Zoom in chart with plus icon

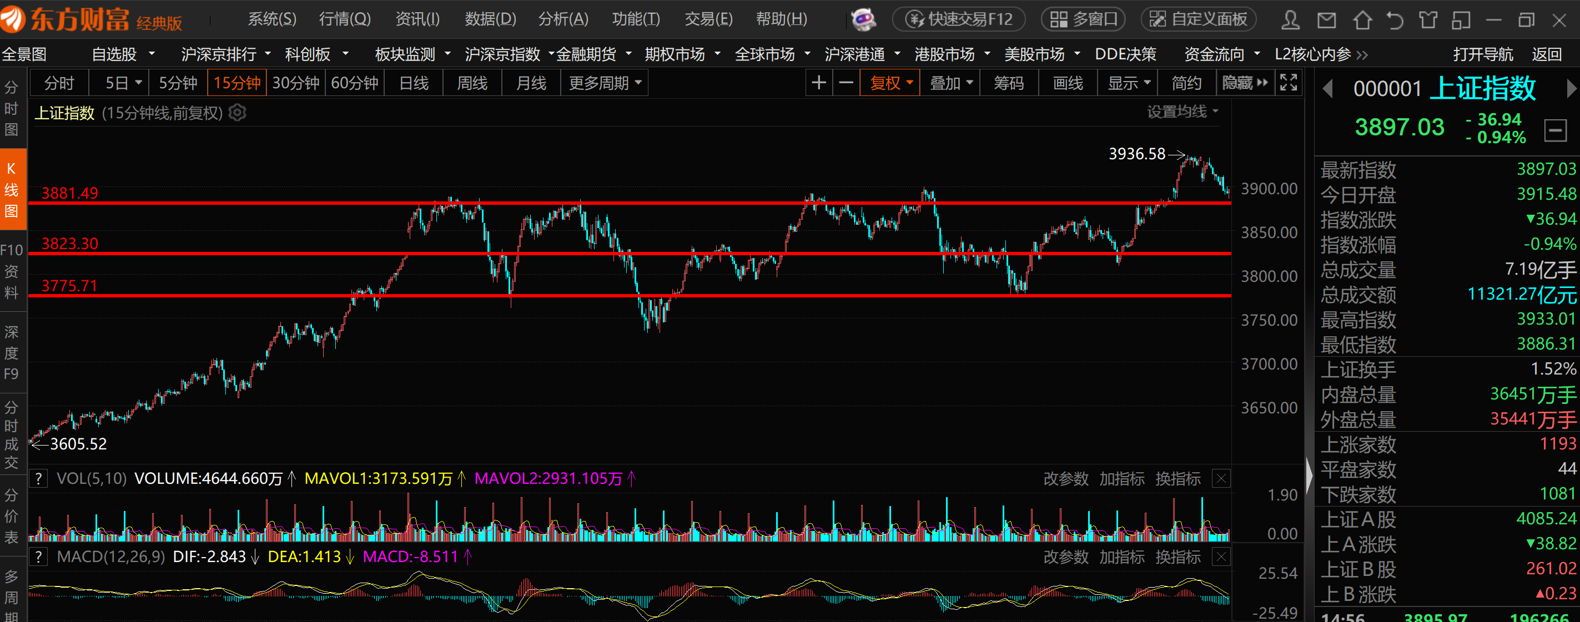819,83
